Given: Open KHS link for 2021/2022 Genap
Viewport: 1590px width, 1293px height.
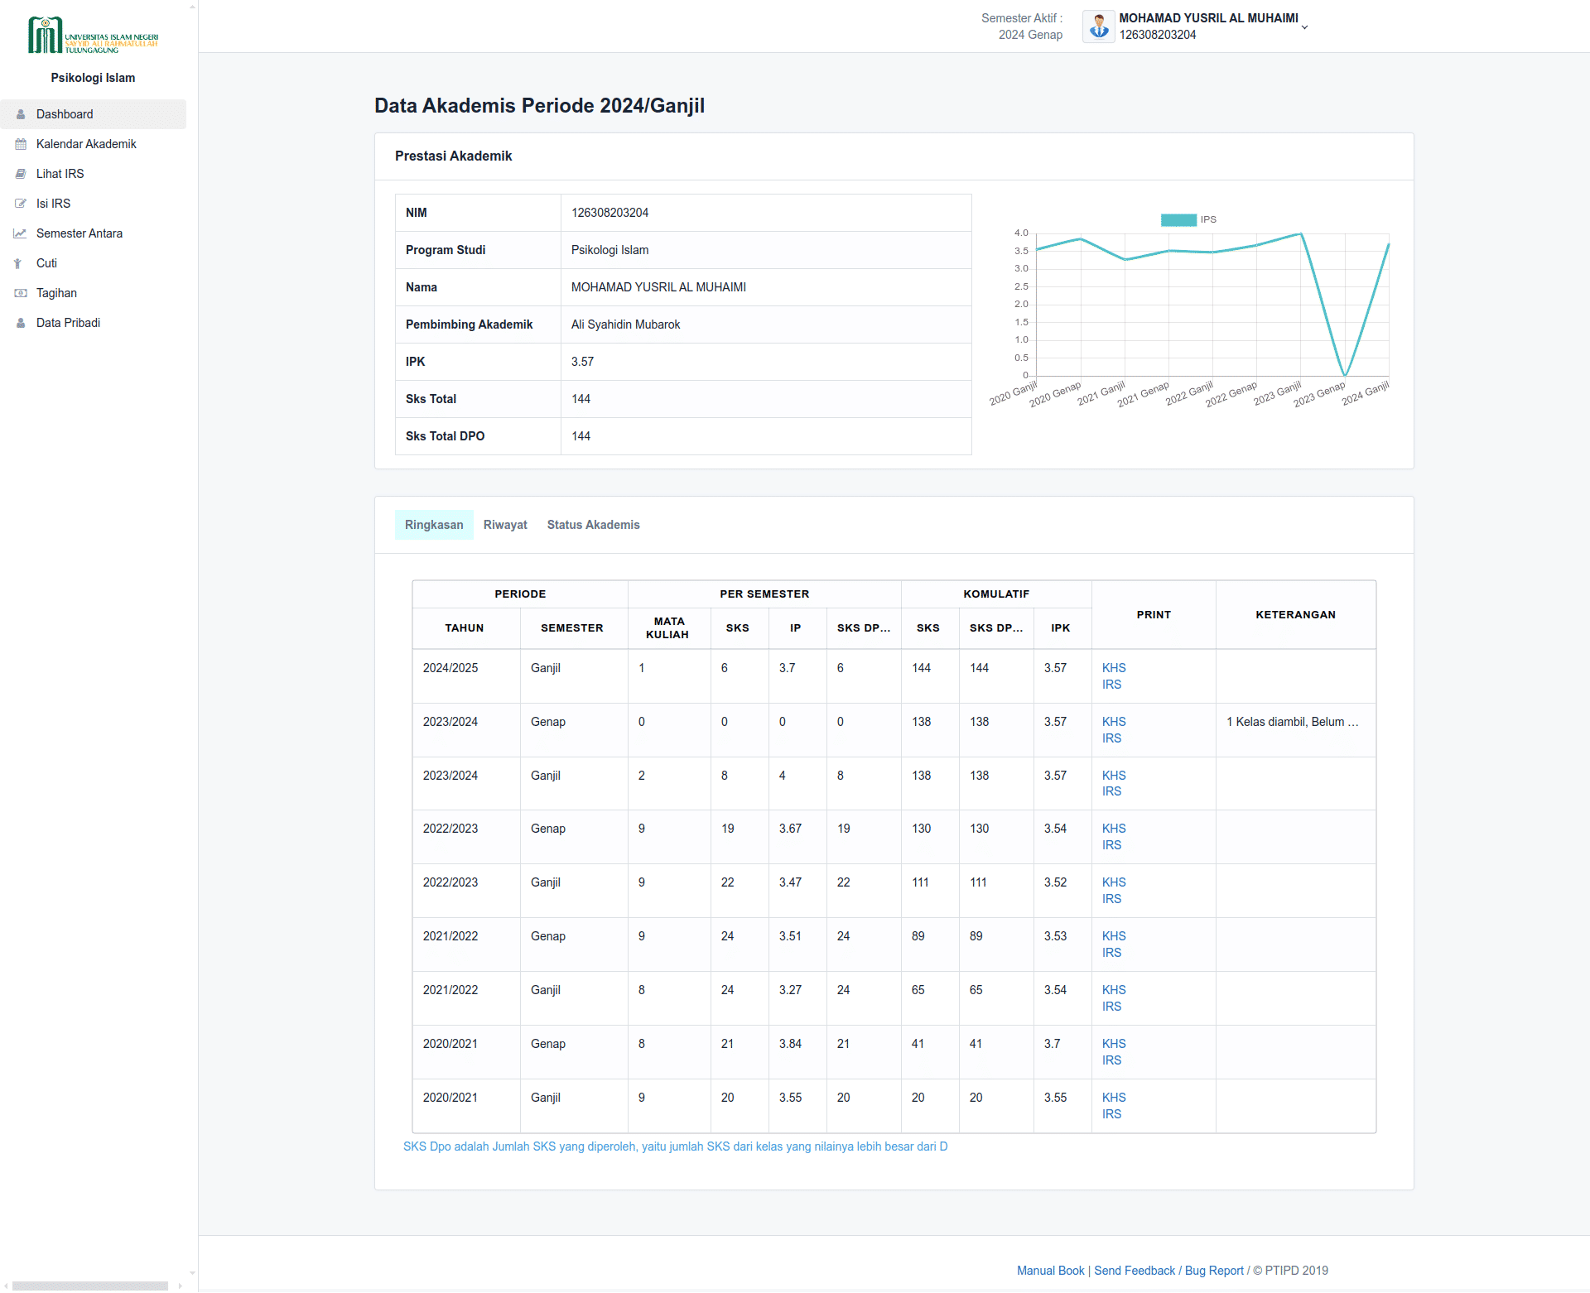Looking at the screenshot, I should coord(1114,936).
